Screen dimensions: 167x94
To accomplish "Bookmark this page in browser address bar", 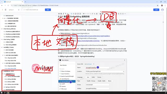I will [158, 5].
